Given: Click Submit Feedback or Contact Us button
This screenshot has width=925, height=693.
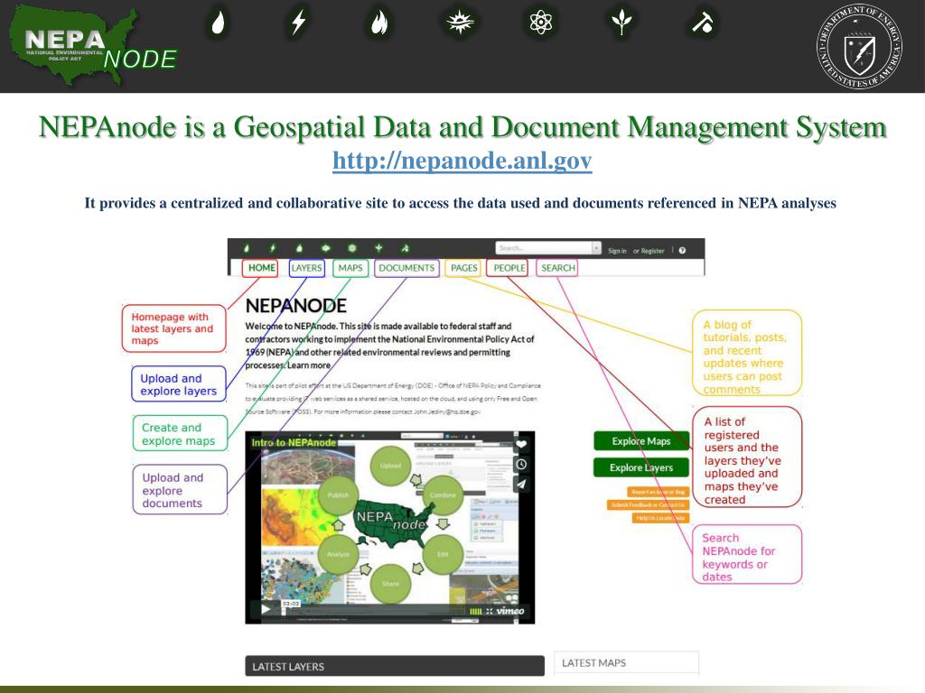Looking at the screenshot, I should [648, 505].
